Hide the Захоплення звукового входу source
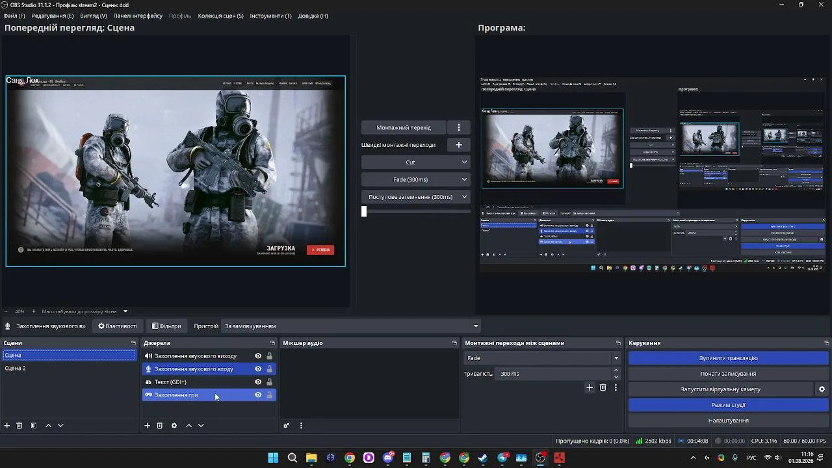832x468 pixels. coord(258,369)
